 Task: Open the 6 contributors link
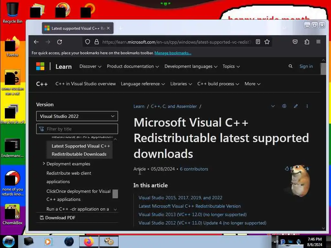coord(194,169)
